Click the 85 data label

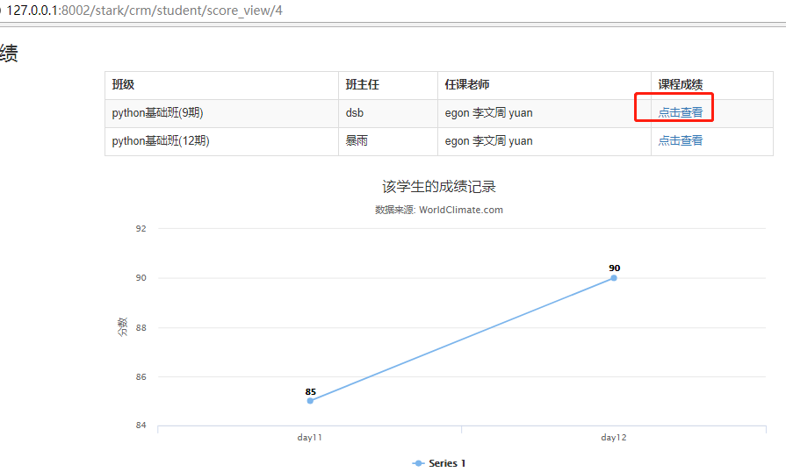311,392
